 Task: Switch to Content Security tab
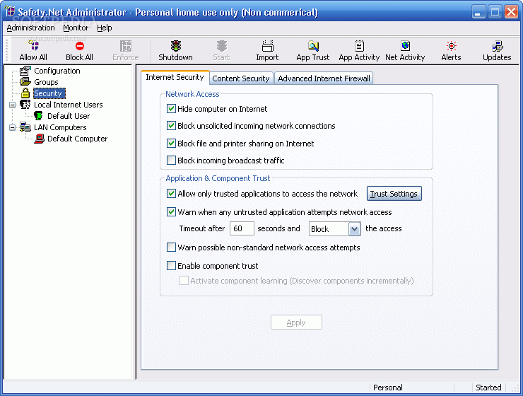[x=241, y=78]
